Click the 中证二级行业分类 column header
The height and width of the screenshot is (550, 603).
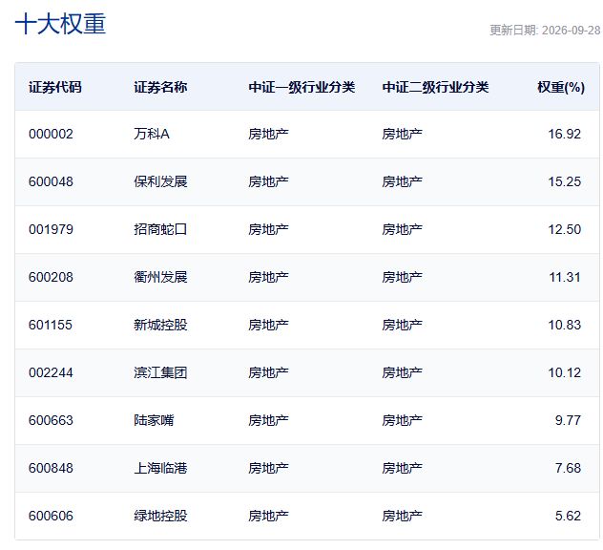point(435,87)
